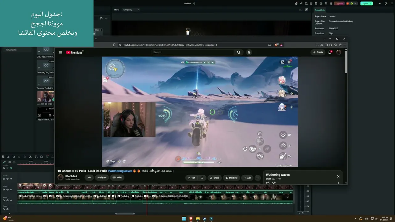Click the Upgrade button in Filmora

[339, 4]
